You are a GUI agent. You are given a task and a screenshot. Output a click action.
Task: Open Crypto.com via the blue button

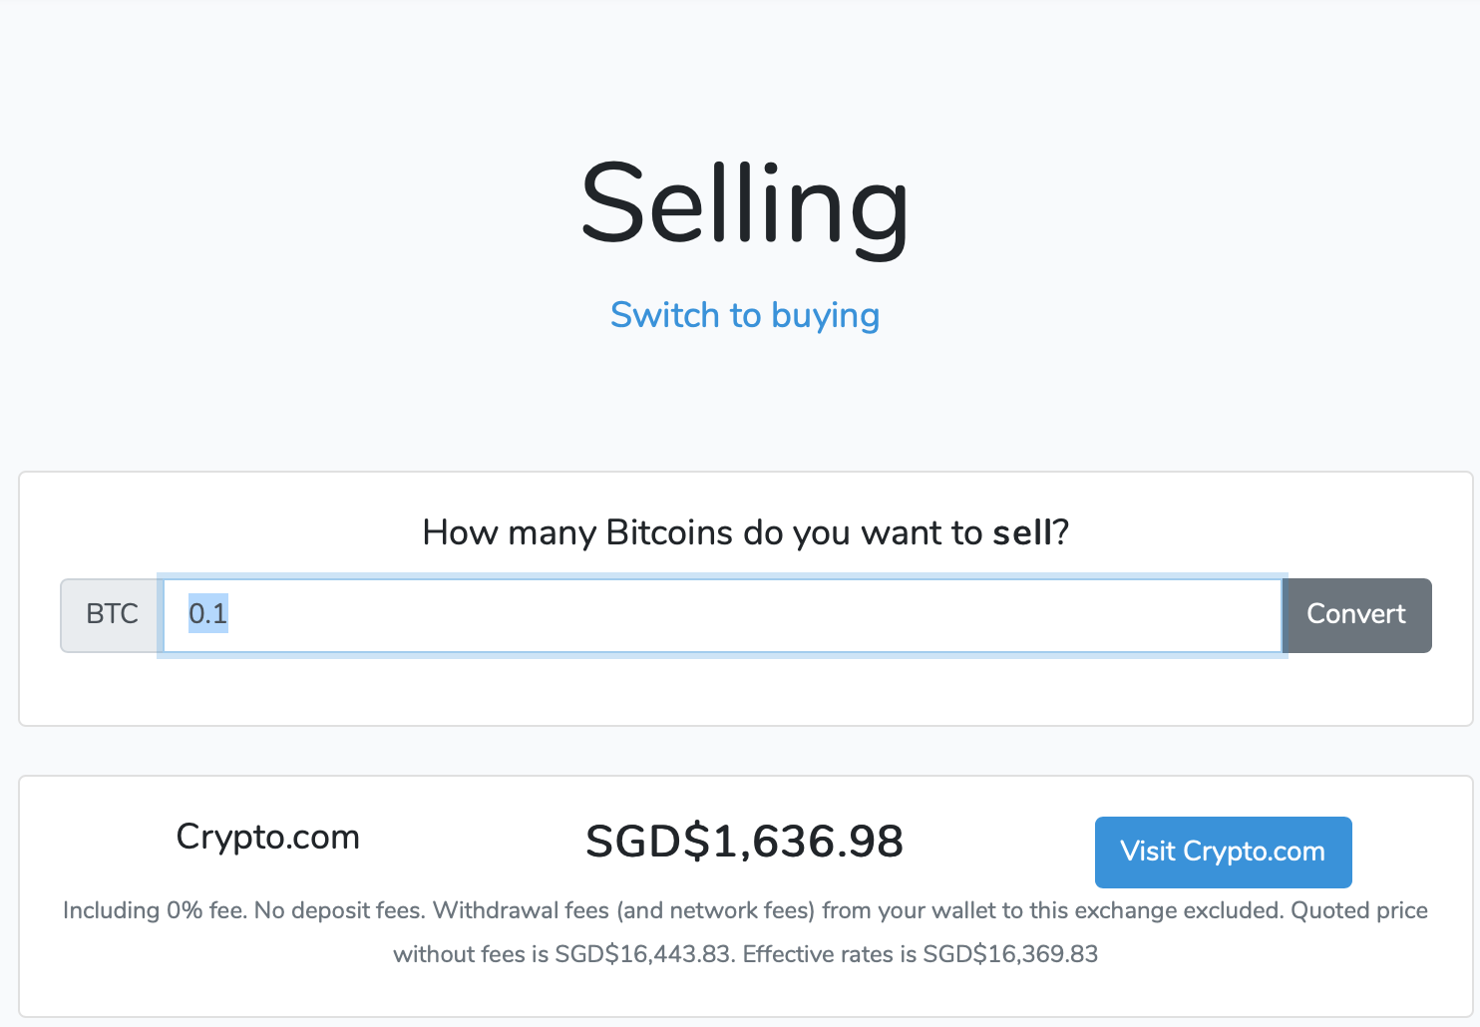(x=1223, y=852)
